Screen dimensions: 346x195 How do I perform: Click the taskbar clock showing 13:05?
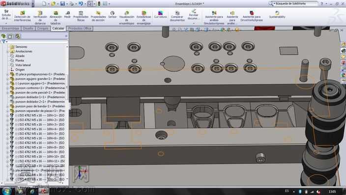pos(332,192)
